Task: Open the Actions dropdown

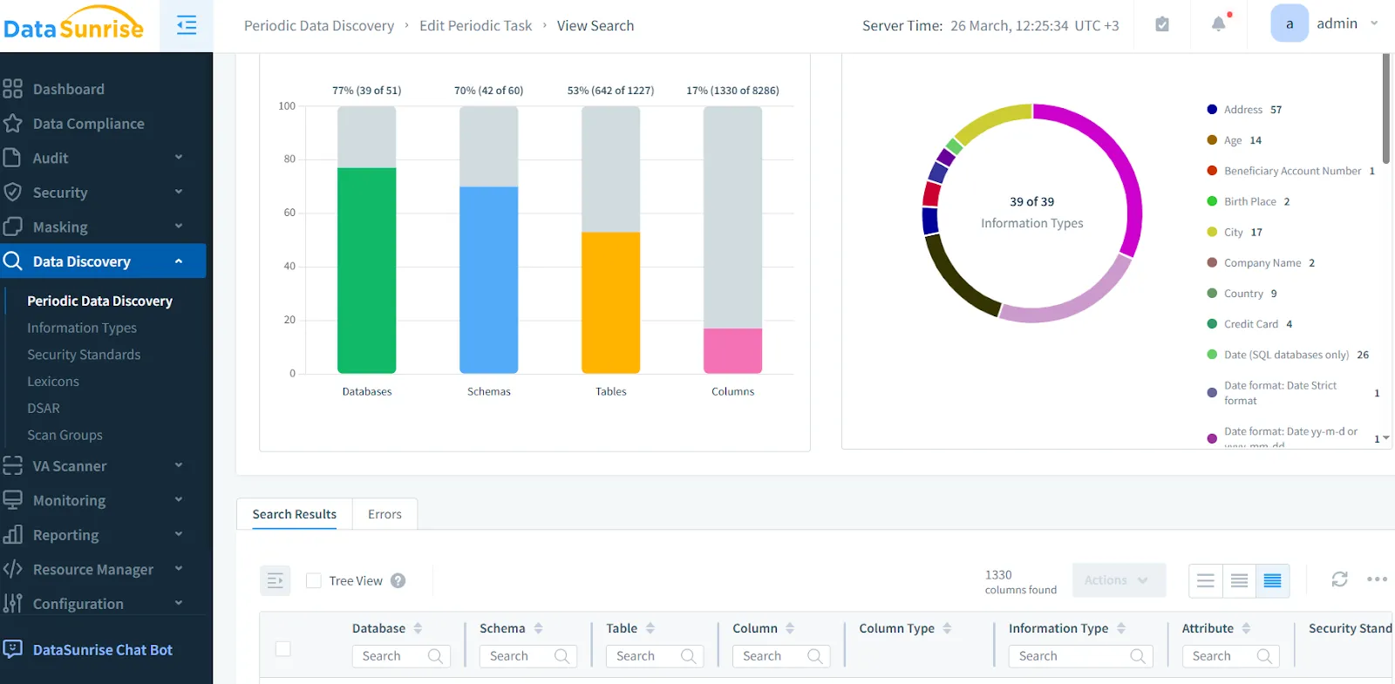Action: (1118, 580)
